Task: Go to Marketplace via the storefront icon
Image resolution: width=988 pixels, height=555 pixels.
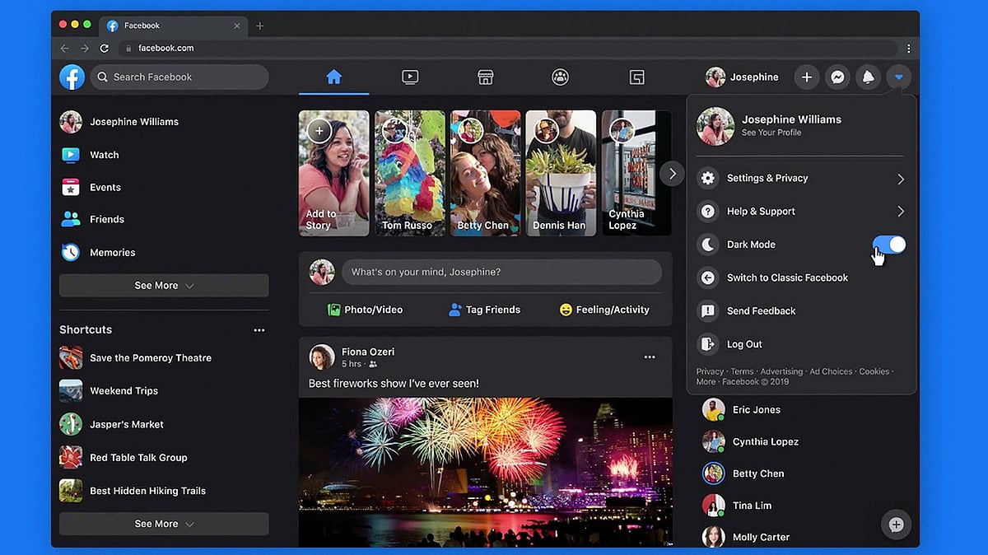Action: pos(485,77)
